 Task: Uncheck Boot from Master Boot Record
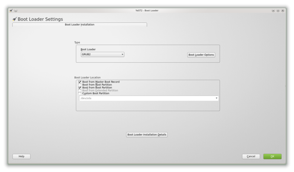click(x=80, y=82)
